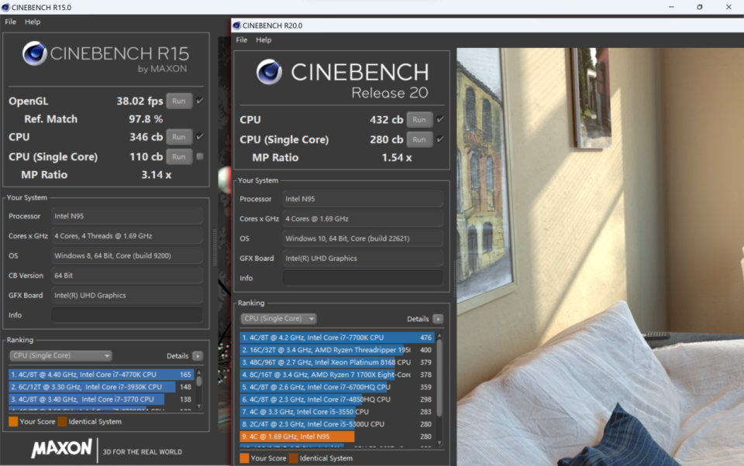Click the R15 OS field 'Windows 8, 64 Bit'
The image size is (744, 466).
126,256
